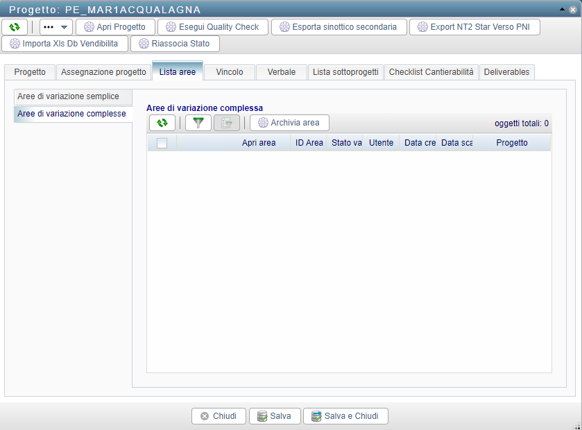The height and width of the screenshot is (430, 582).
Task: Click Importa Xls Db Vendibilita
Action: click(x=65, y=44)
